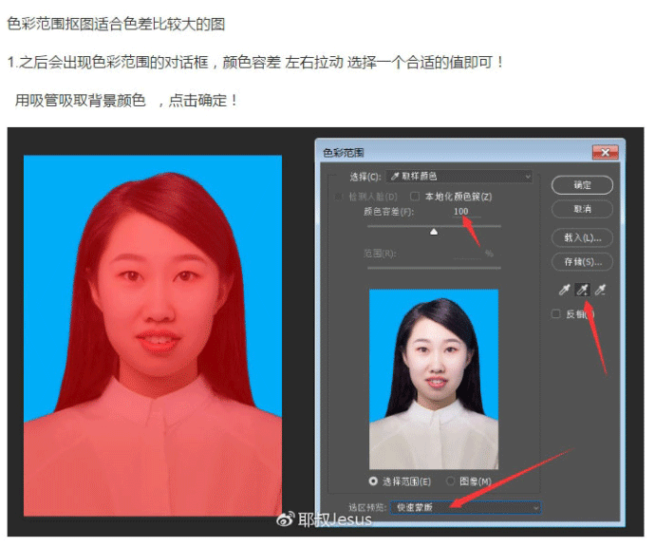Click the 色彩范围 dialog title

(x=344, y=153)
